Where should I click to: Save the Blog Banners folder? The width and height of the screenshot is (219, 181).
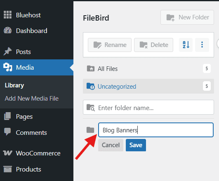(x=136, y=145)
